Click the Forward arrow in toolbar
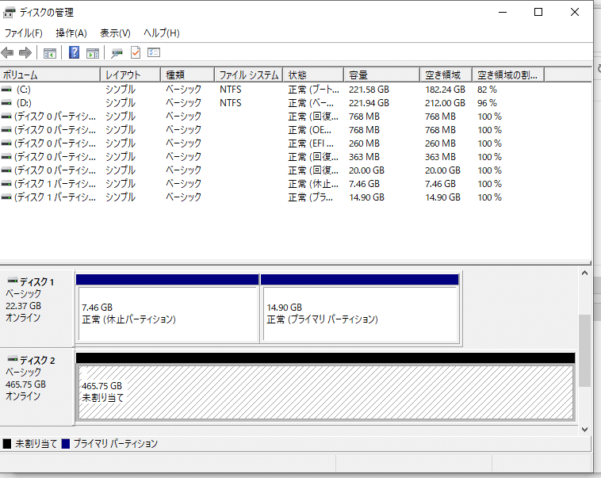Screen dimensions: 601x478 tap(25, 52)
